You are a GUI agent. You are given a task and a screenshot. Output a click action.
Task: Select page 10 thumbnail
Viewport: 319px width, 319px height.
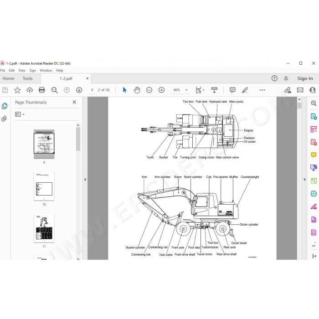pos(44,186)
